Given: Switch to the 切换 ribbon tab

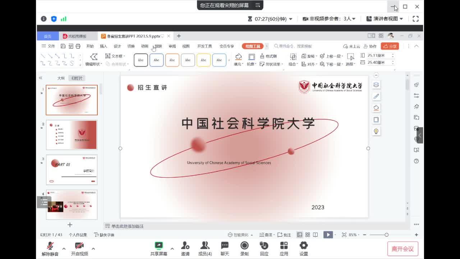Looking at the screenshot, I should click(x=131, y=46).
